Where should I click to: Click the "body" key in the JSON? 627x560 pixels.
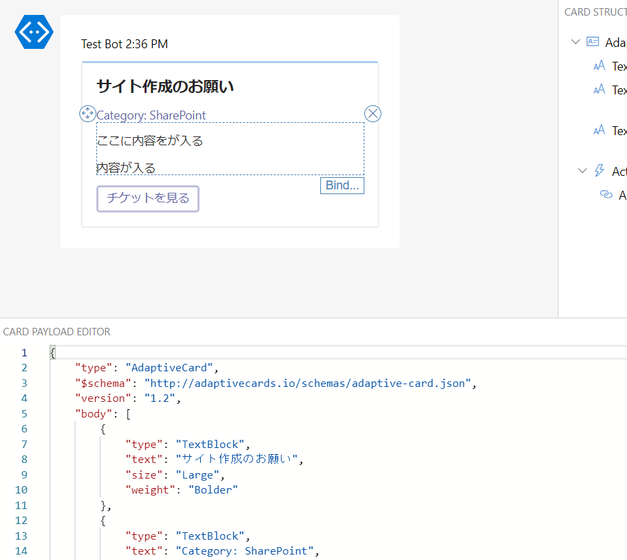click(x=94, y=413)
